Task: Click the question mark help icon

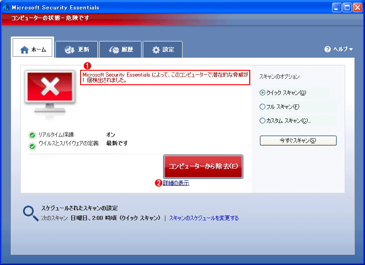Action: 328,49
